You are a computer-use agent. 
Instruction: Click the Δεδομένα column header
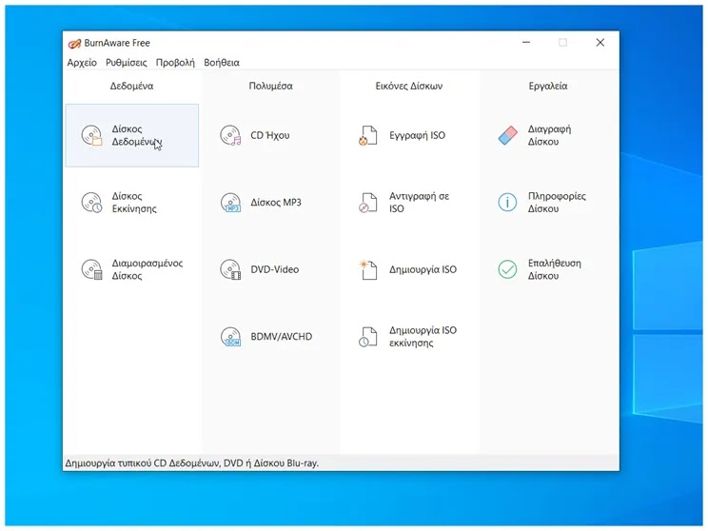point(132,86)
